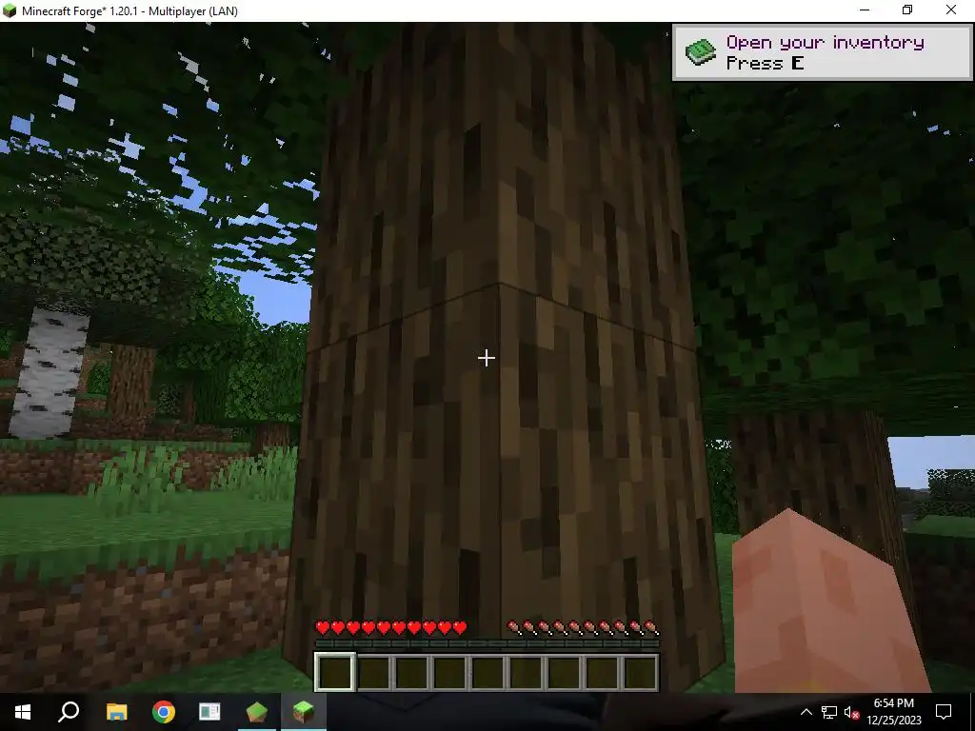Viewport: 975px width, 731px height.
Task: Show hidden system tray icons
Action: click(x=806, y=712)
